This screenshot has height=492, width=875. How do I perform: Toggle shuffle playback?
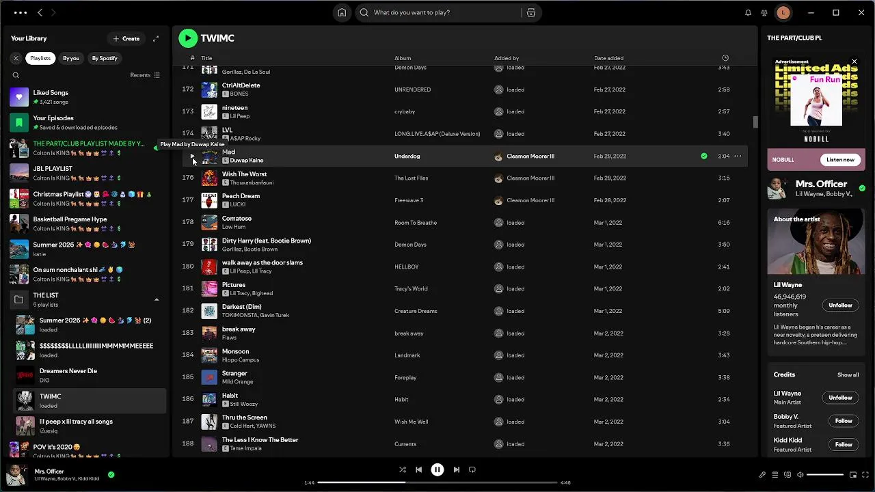[402, 469]
